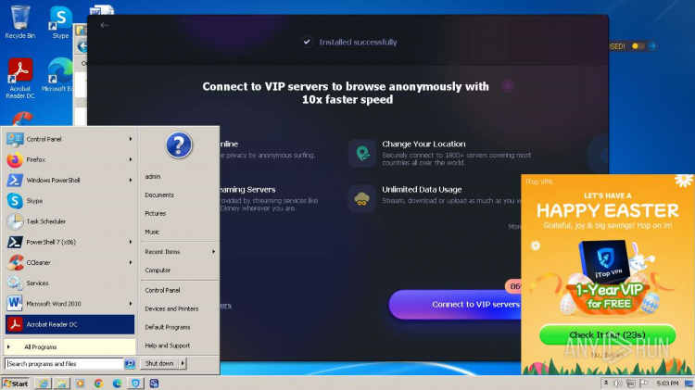The height and width of the screenshot is (390, 695).
Task: Open Task Scheduler from Start menu
Action: tap(69, 221)
